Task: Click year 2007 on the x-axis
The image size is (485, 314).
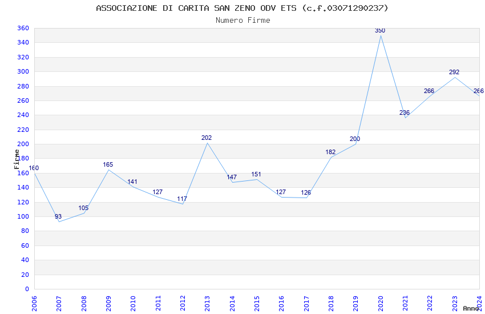Action: click(x=59, y=304)
